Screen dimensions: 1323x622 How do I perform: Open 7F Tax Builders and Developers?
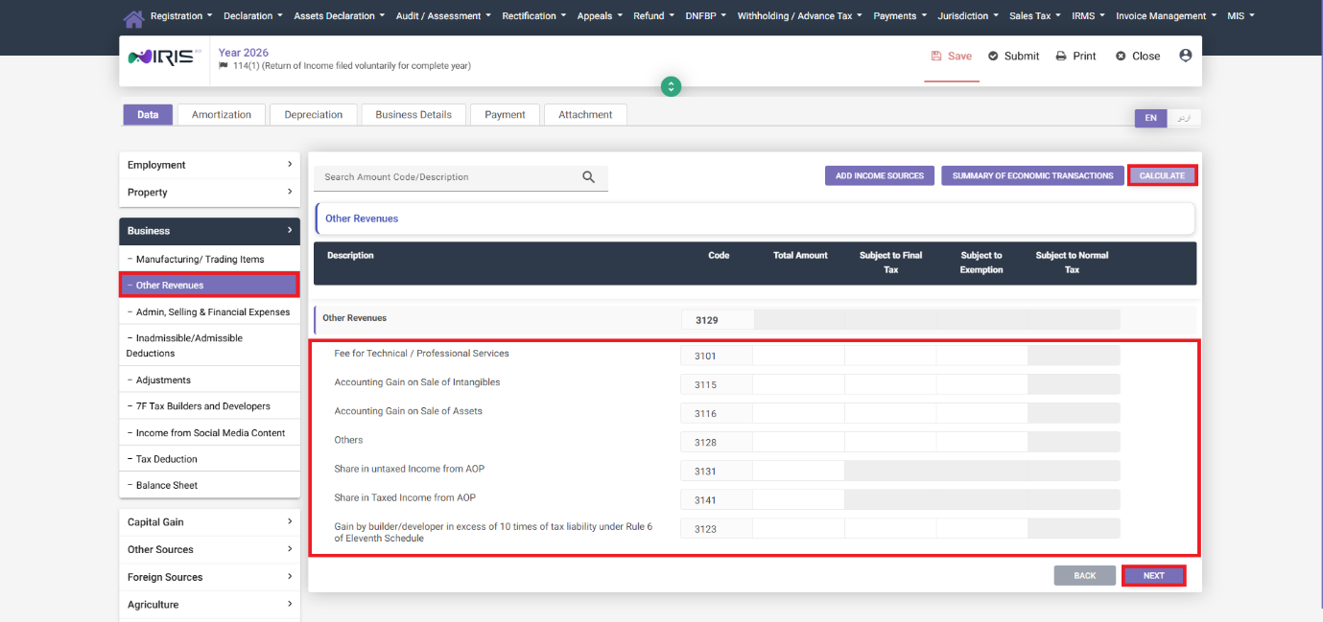209,406
